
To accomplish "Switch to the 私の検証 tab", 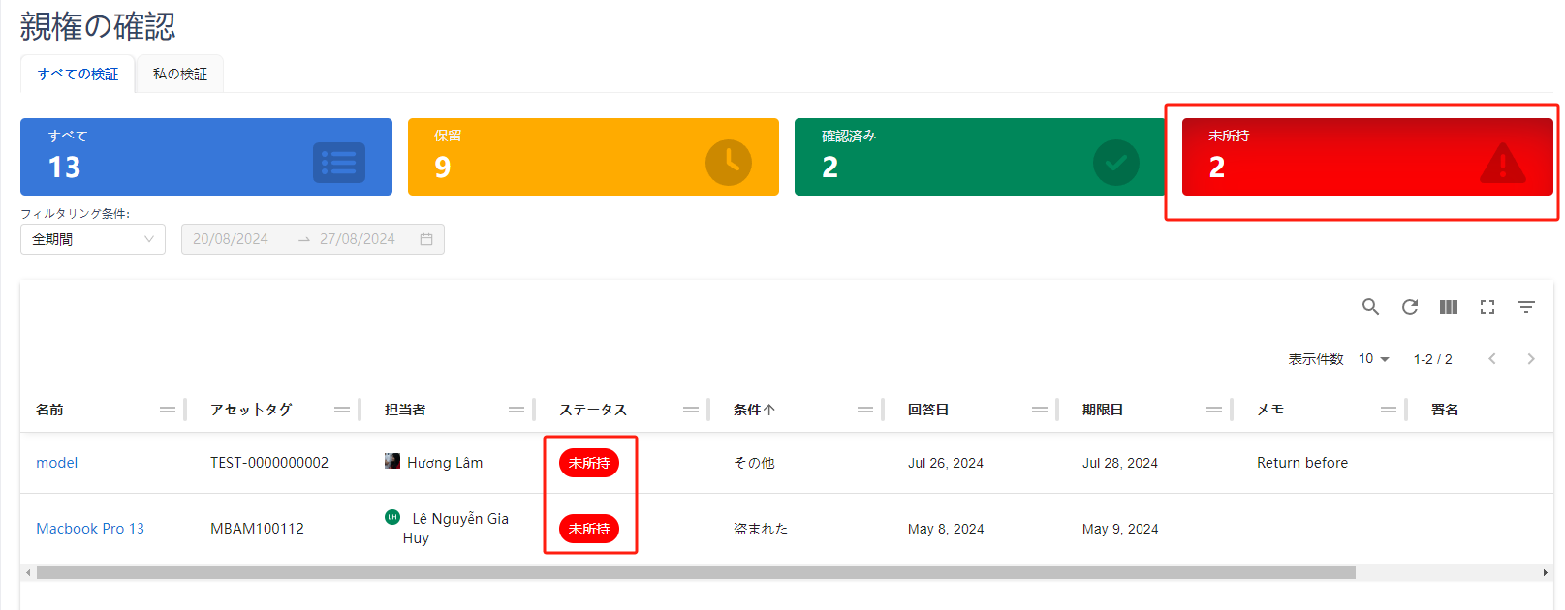I will pyautogui.click(x=180, y=75).
